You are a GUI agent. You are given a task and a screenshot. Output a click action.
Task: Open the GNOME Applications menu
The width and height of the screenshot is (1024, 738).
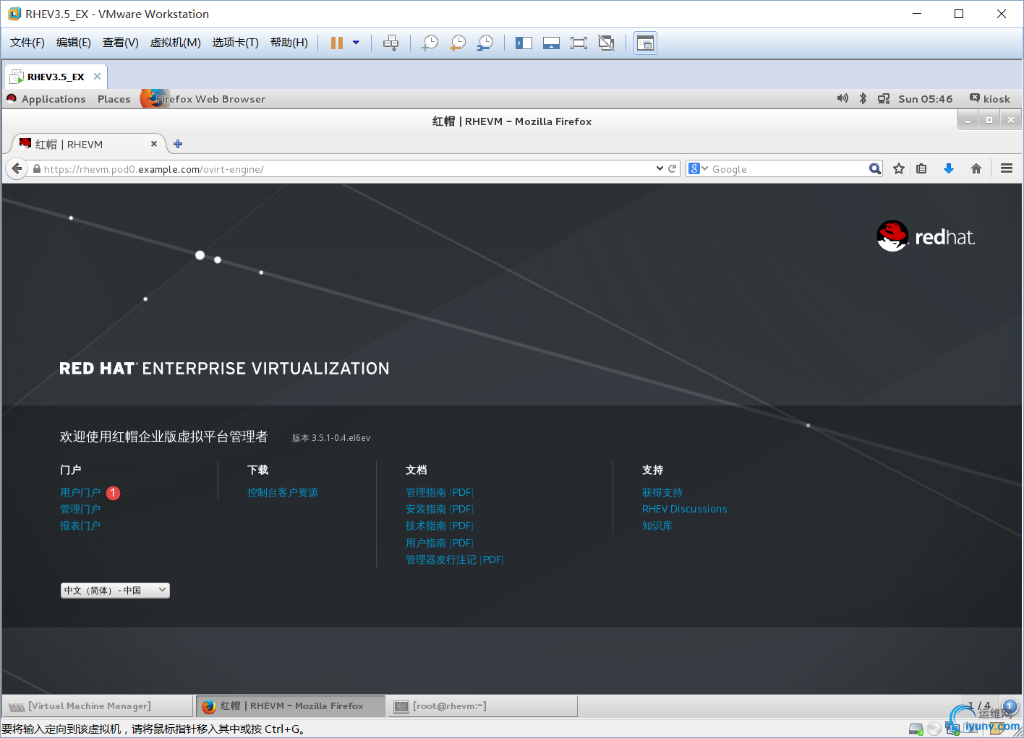54,99
